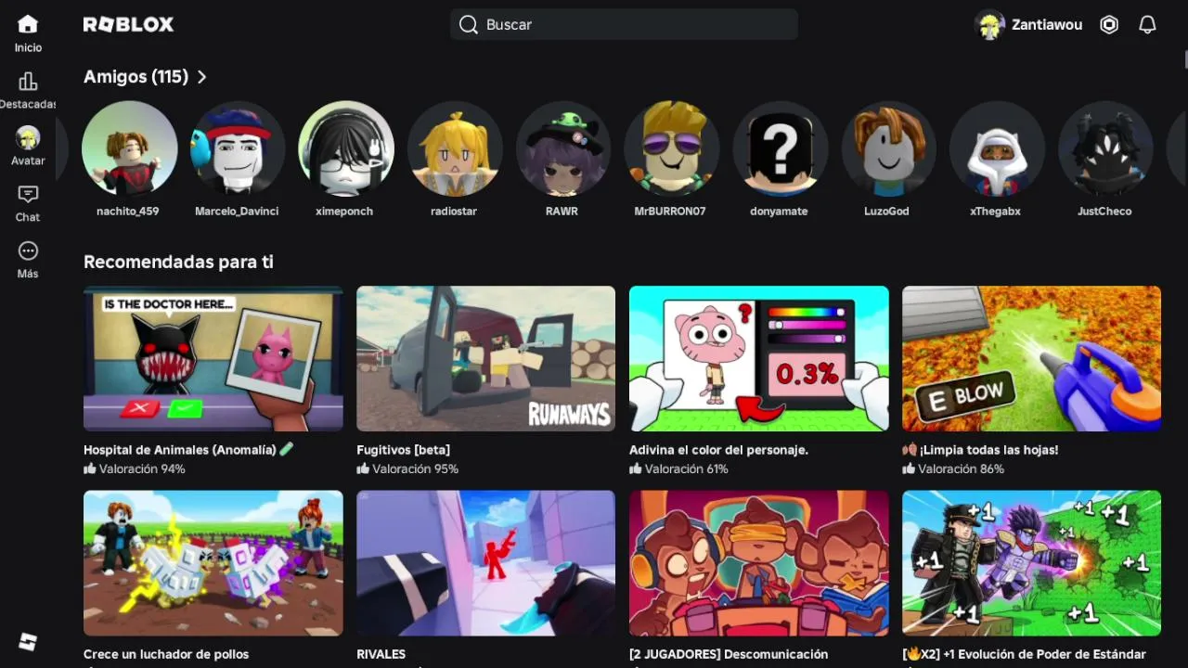
Task: Click Crece un luchador de pollos title
Action: (166, 654)
